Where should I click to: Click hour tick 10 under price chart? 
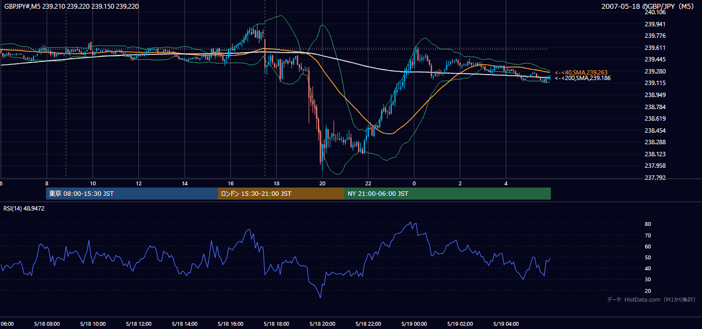93,183
